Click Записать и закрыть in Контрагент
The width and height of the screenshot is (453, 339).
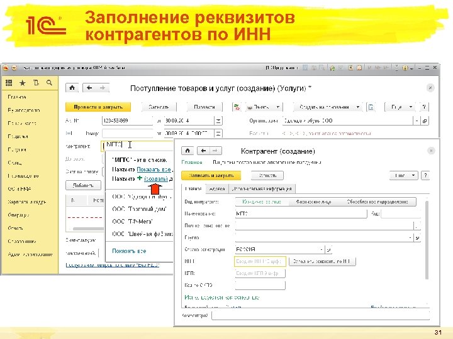click(211, 175)
